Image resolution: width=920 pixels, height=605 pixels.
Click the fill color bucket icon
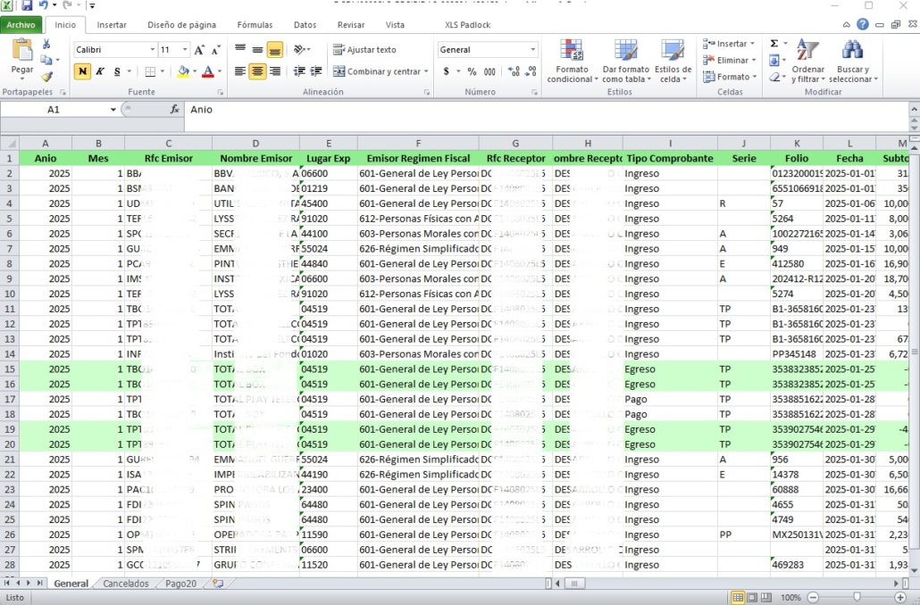tap(184, 71)
